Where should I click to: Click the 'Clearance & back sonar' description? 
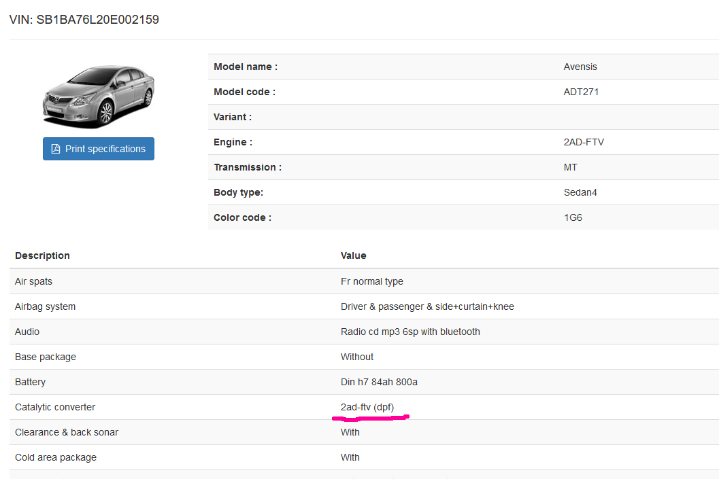click(67, 433)
